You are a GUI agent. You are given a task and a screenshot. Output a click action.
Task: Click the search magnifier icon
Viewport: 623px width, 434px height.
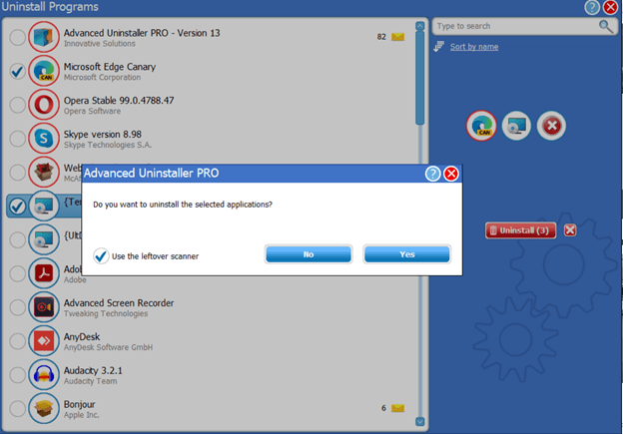click(605, 26)
